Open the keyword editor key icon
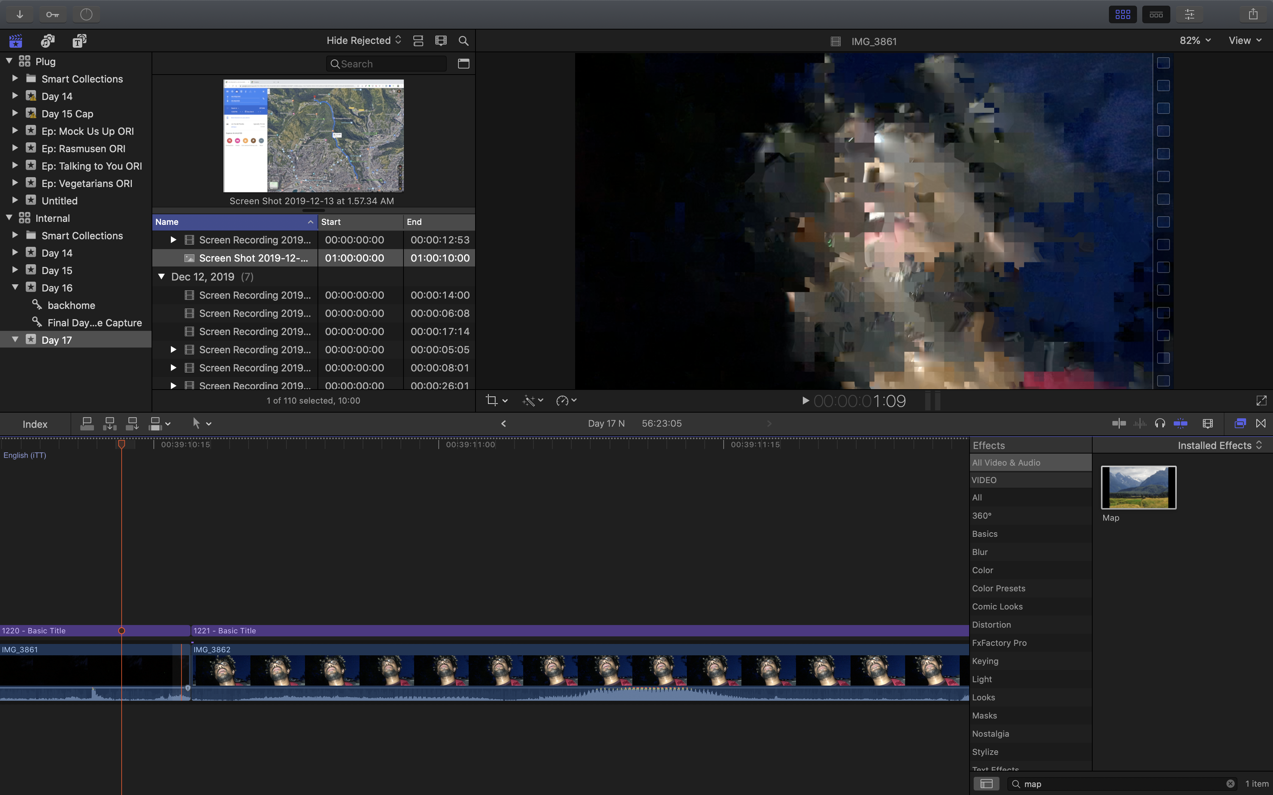This screenshot has width=1273, height=795. [x=53, y=14]
